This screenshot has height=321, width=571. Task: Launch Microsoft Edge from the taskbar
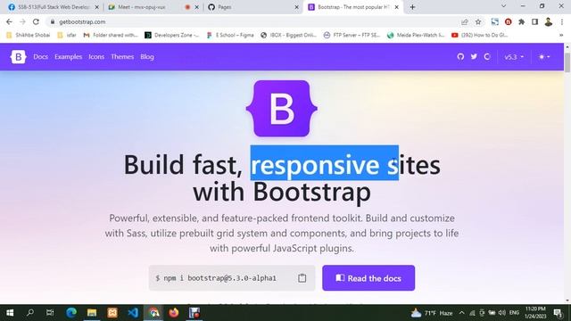(71, 313)
